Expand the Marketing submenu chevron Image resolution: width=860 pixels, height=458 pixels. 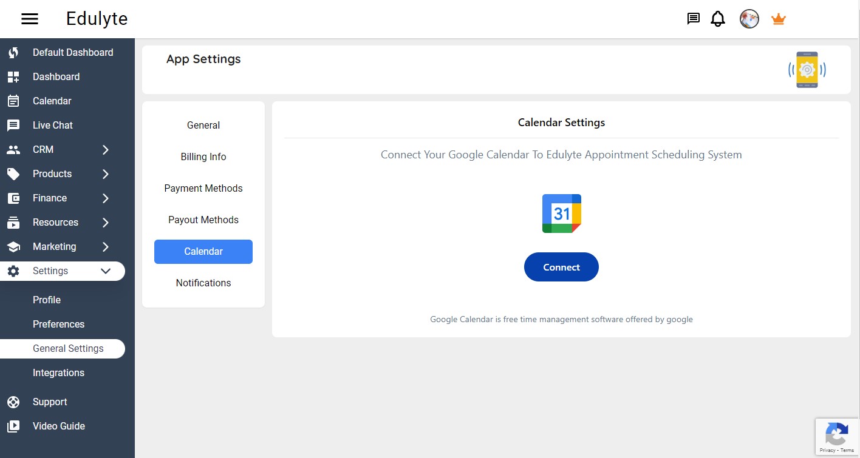pyautogui.click(x=106, y=247)
